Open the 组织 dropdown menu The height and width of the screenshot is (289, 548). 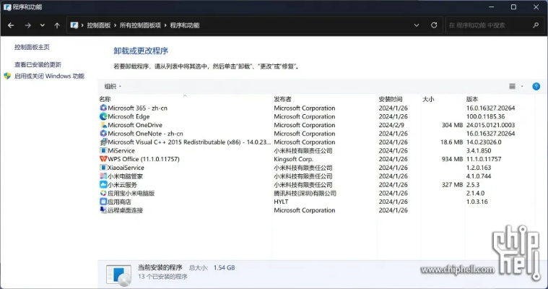(x=113, y=86)
